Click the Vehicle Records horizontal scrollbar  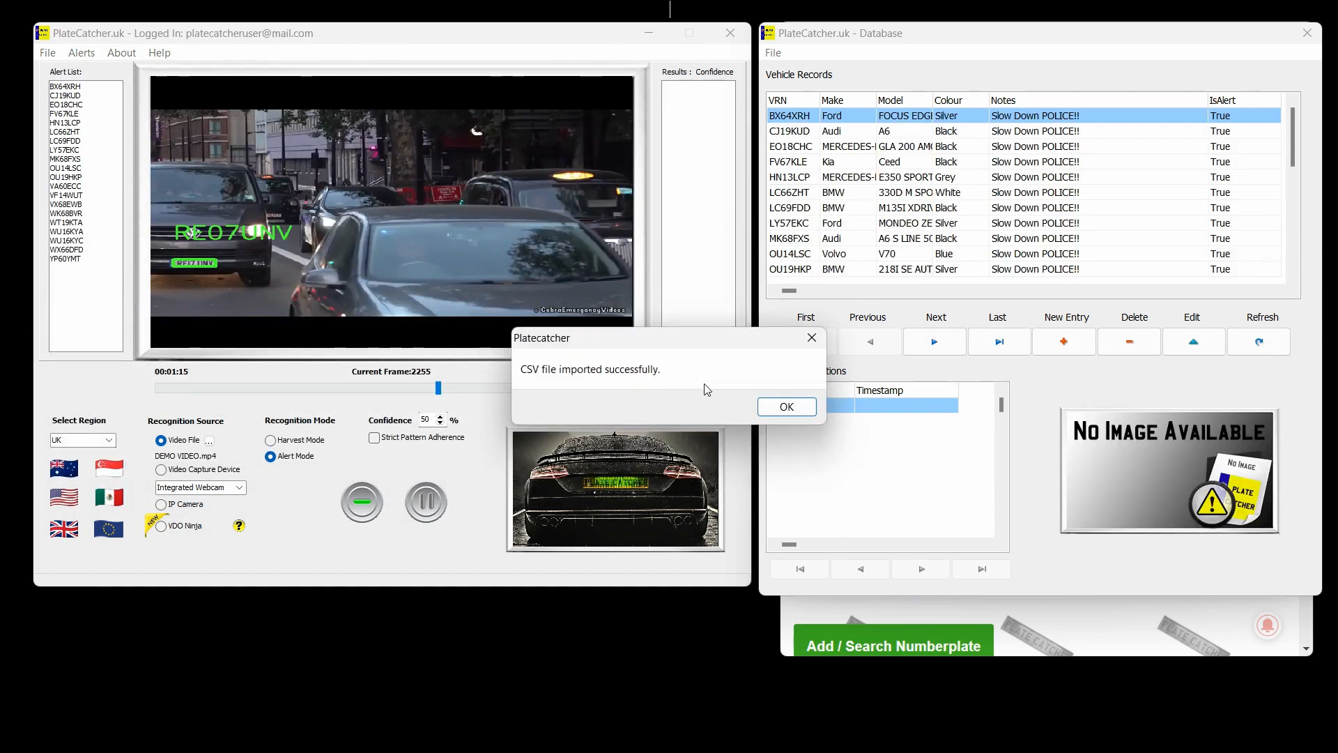point(789,291)
